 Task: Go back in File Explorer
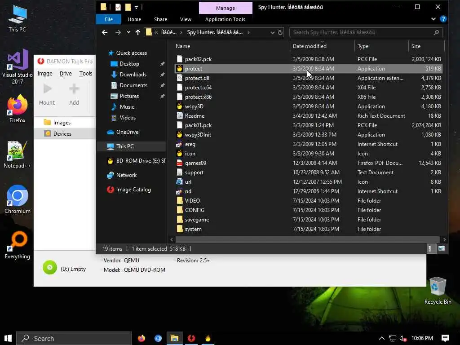pyautogui.click(x=104, y=32)
